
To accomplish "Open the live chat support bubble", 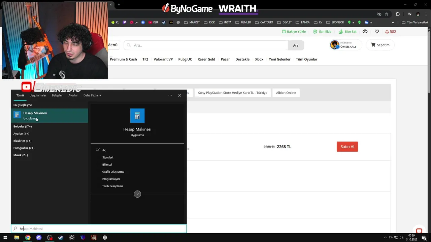I will pos(419,231).
